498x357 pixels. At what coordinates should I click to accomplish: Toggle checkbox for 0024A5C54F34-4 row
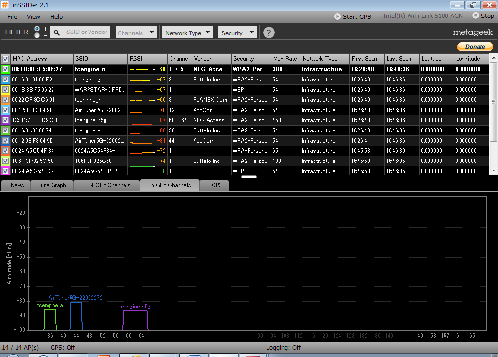click(5, 171)
